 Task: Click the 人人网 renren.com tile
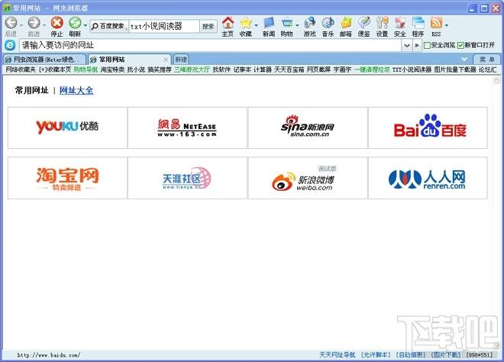[x=428, y=178]
